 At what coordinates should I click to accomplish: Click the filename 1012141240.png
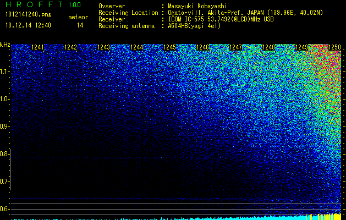[29, 14]
